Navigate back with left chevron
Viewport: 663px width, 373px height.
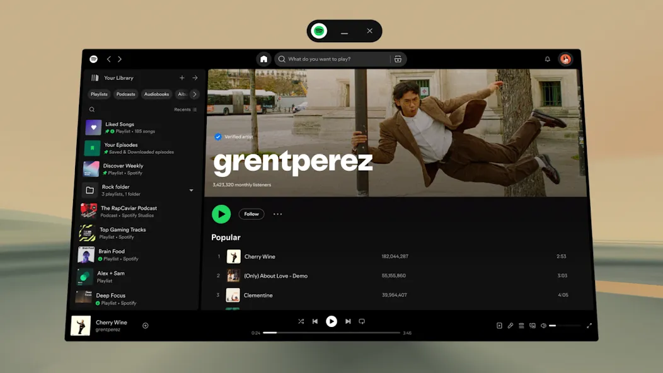(x=108, y=59)
